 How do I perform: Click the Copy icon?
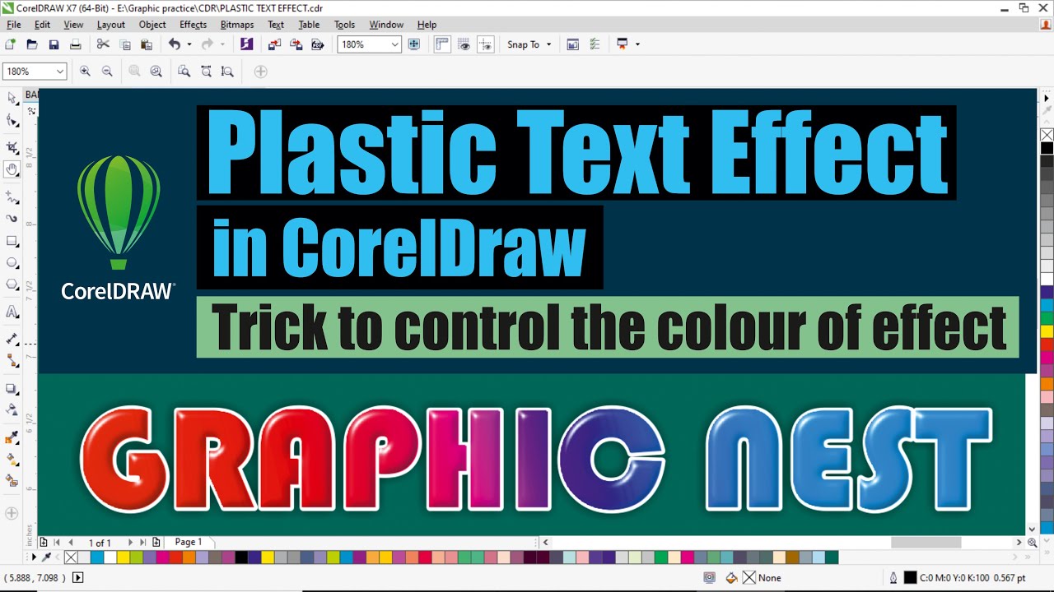(125, 44)
